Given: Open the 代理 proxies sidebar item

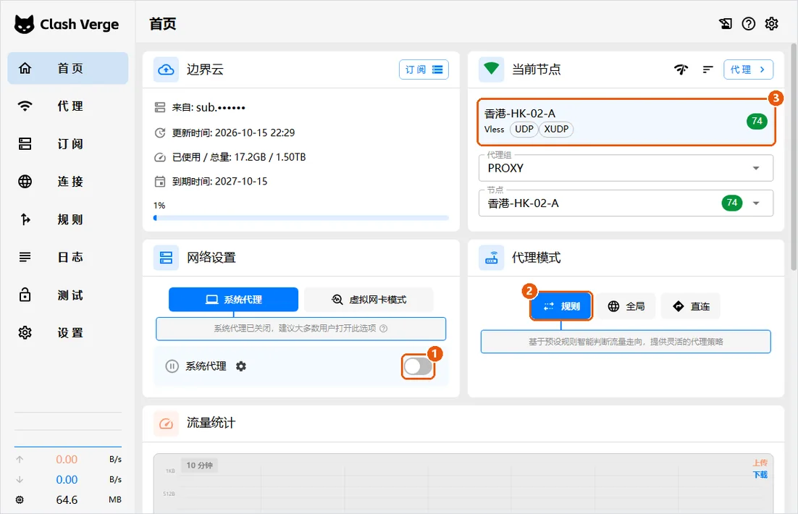Looking at the screenshot, I should [67, 106].
